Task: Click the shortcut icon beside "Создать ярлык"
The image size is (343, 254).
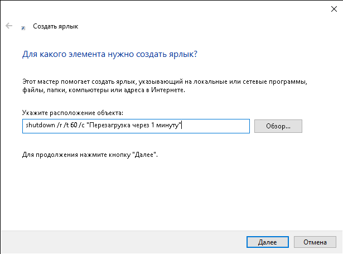Action: pos(23,27)
